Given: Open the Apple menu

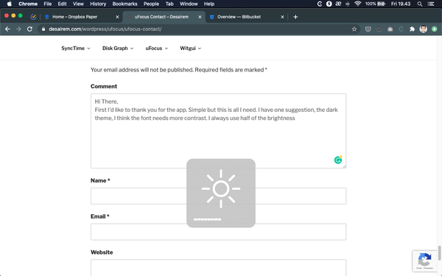Looking at the screenshot, I should [x=10, y=4].
